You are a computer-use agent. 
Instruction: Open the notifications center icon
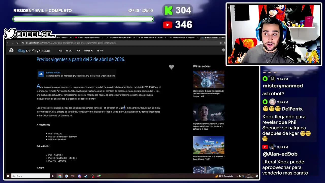click(x=257, y=176)
